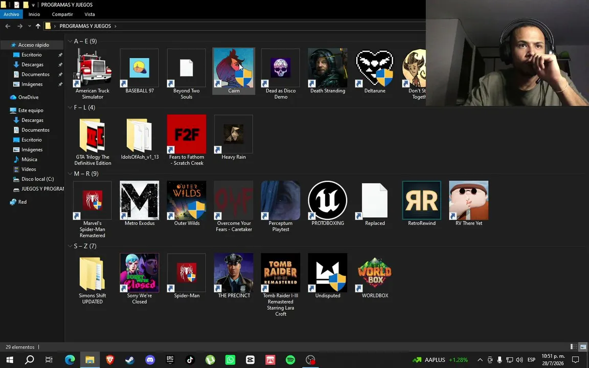
Task: Open the GTA Trilogy Definitive Edition folder
Action: click(x=93, y=141)
